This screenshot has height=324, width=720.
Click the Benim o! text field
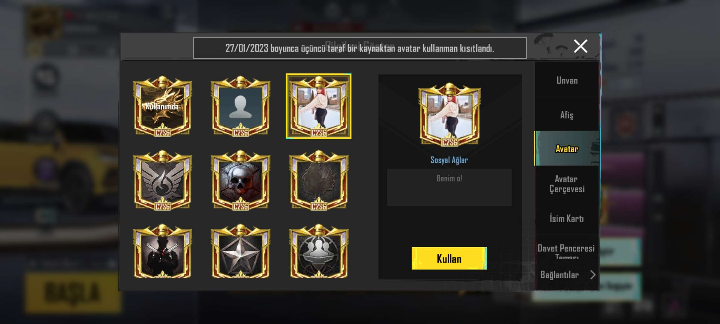click(449, 187)
